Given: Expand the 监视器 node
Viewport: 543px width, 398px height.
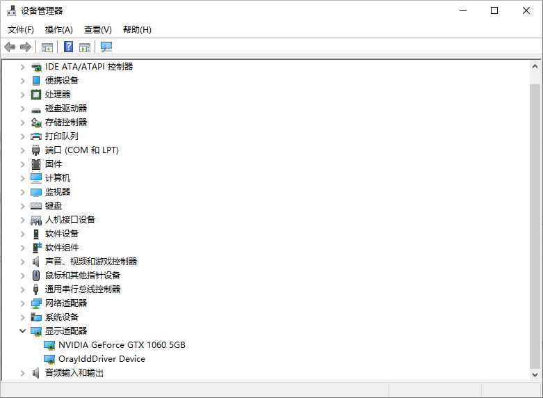Looking at the screenshot, I should (x=22, y=192).
